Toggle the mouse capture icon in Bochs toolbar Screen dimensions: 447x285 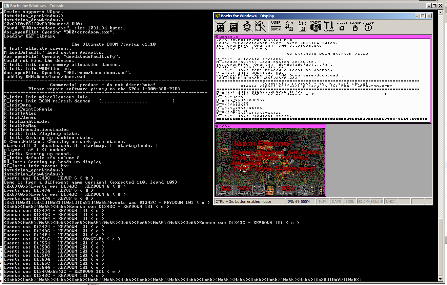(260, 26)
